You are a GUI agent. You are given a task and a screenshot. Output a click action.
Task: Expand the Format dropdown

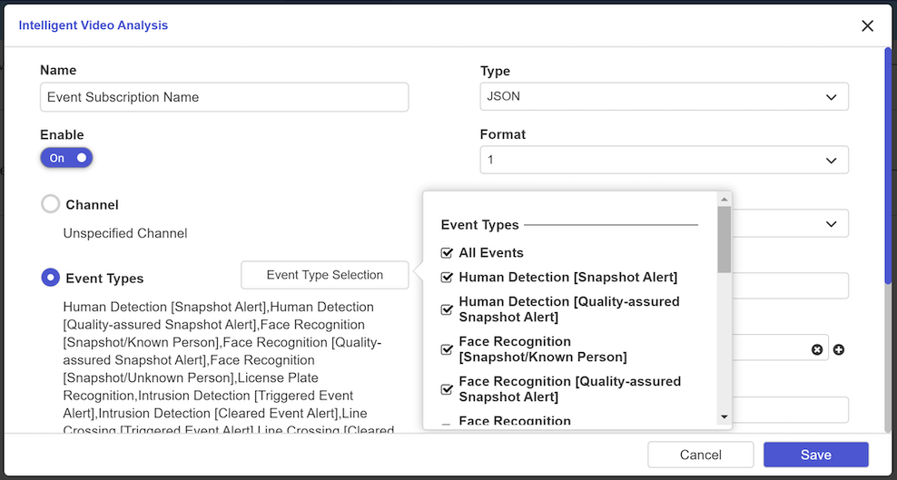[x=664, y=160]
